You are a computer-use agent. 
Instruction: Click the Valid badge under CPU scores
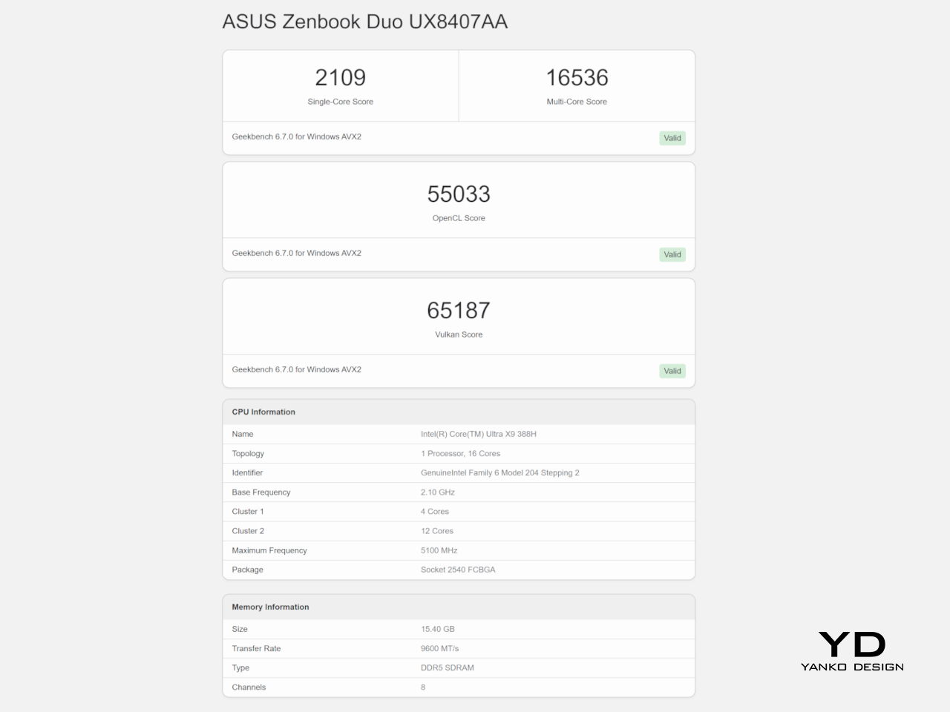[672, 138]
